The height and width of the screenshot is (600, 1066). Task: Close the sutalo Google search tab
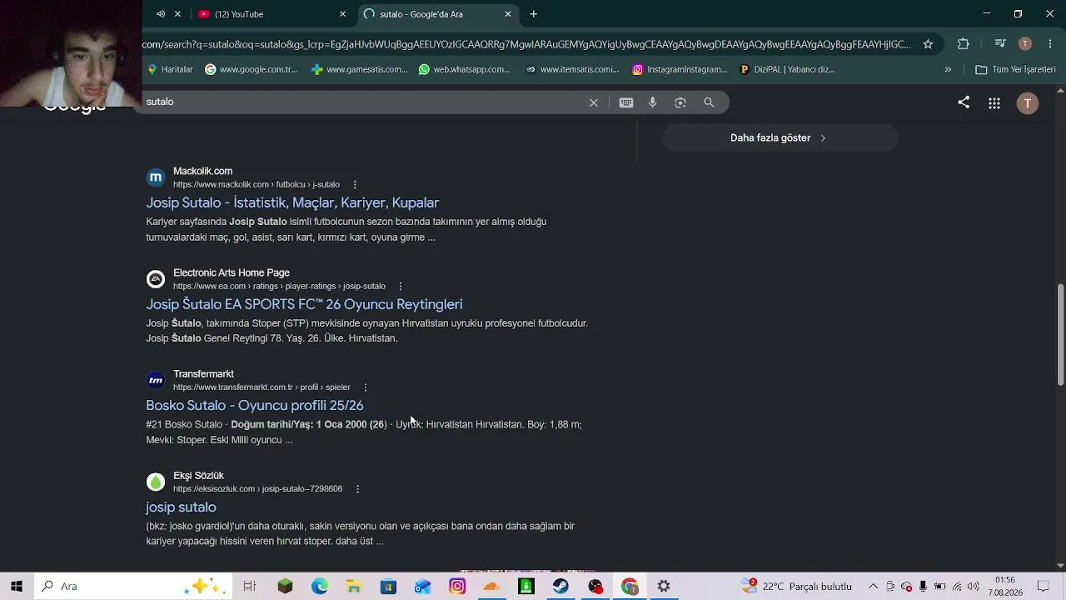tap(508, 14)
